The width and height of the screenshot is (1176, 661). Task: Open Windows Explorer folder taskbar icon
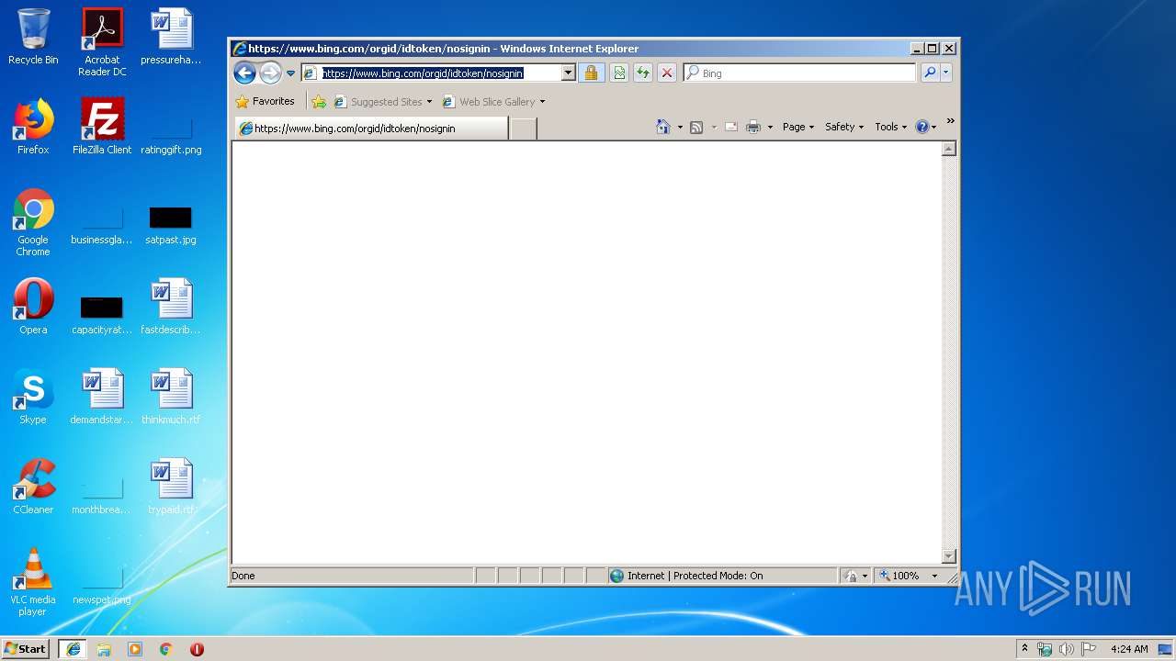point(104,649)
